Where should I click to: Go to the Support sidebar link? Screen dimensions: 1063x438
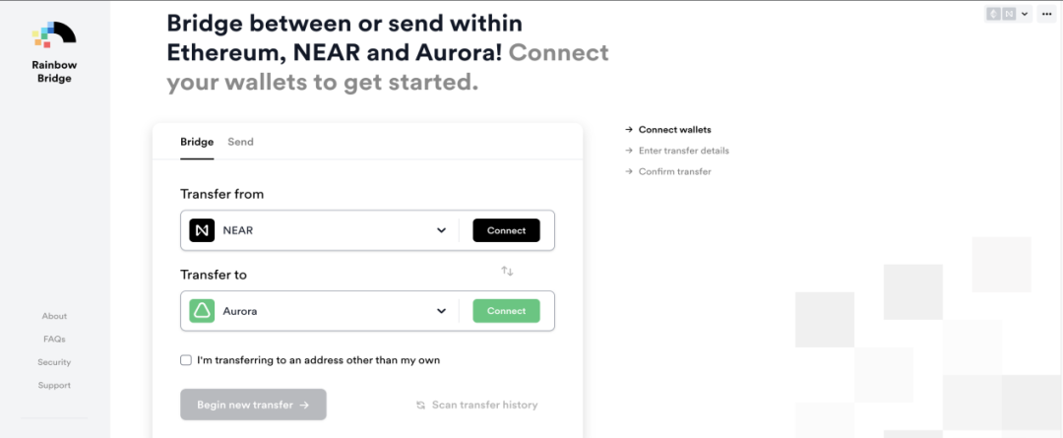coord(54,385)
